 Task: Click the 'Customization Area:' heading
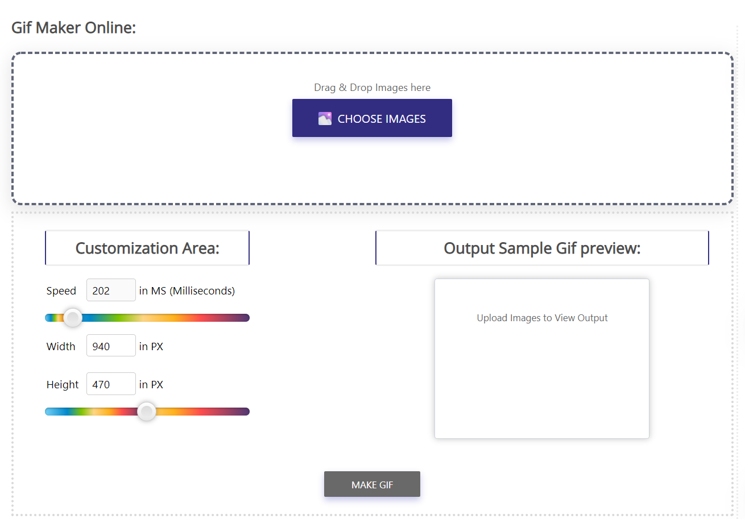point(147,248)
